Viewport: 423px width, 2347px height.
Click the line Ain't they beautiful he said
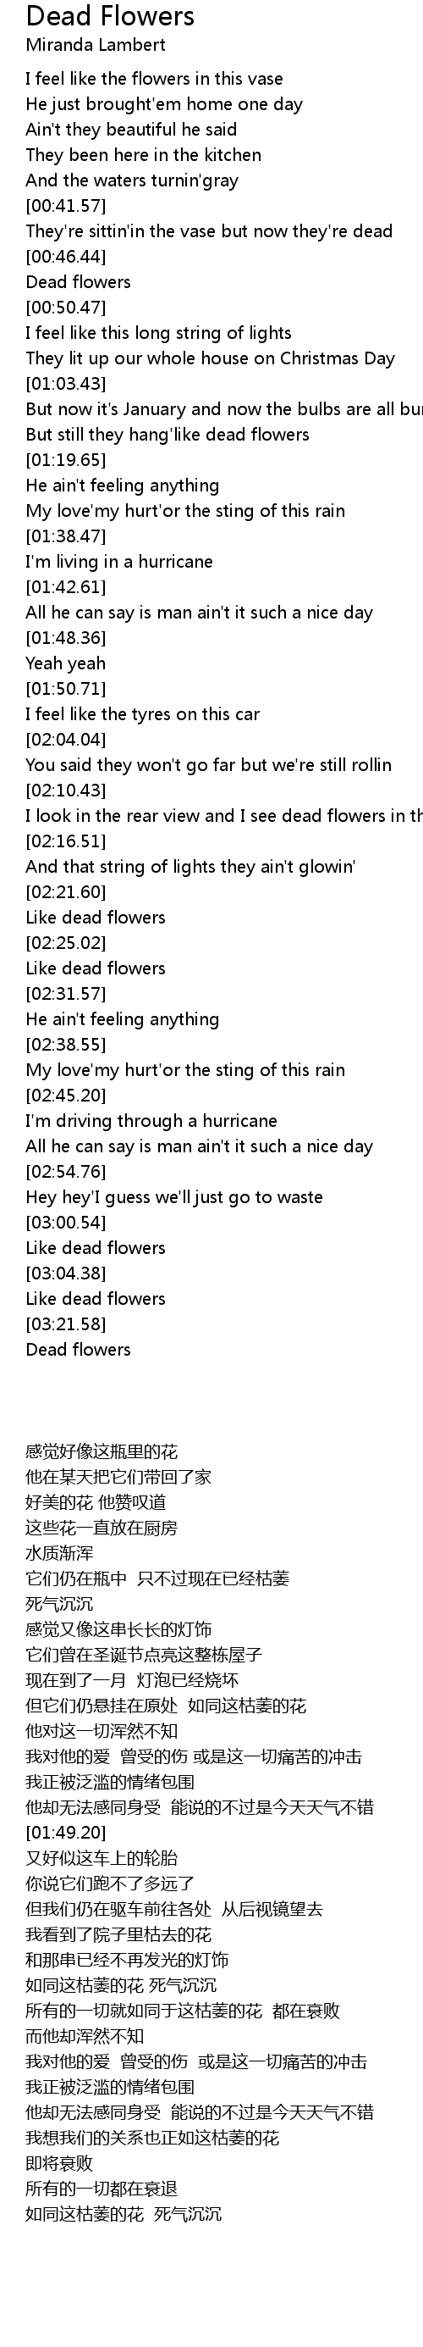pyautogui.click(x=131, y=130)
